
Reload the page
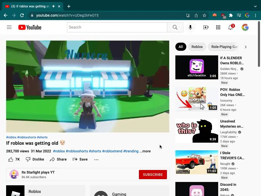point(22,15)
